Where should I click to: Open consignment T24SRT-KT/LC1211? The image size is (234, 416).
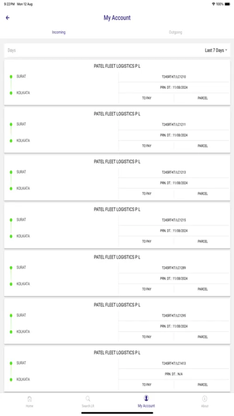174,124
